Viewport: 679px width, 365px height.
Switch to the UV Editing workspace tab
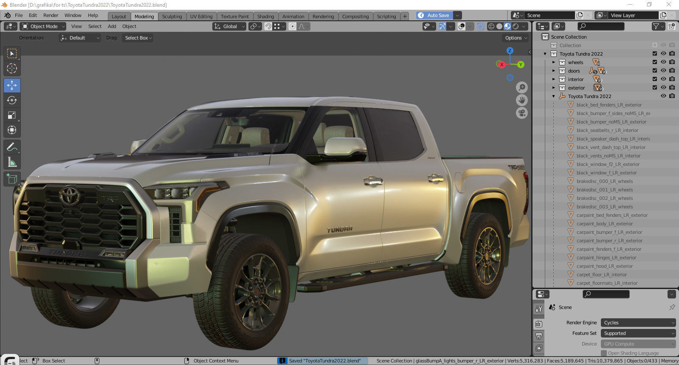point(201,17)
